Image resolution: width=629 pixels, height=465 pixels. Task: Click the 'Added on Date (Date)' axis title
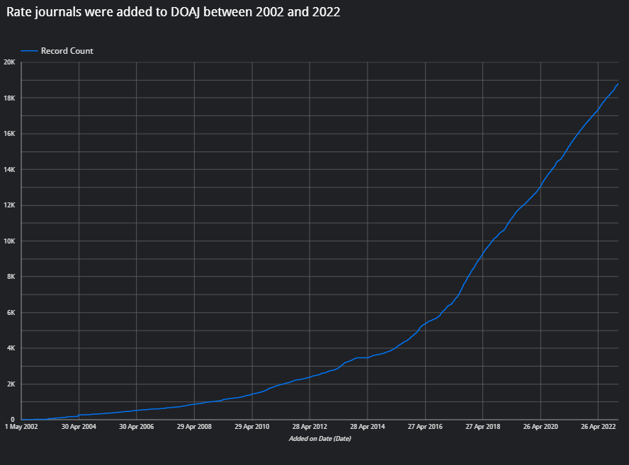click(319, 439)
